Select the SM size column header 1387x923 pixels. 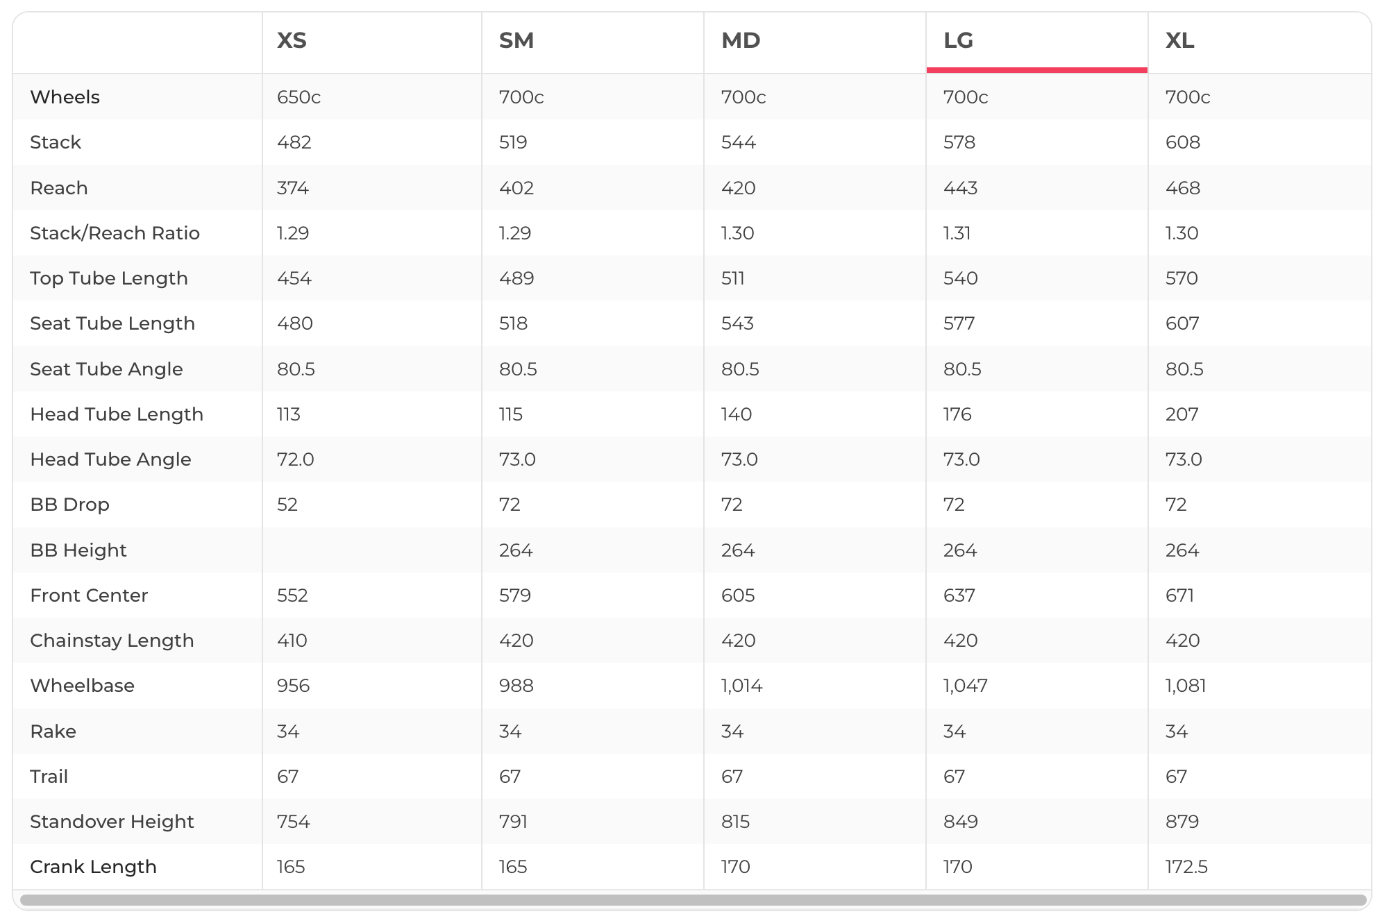pos(516,40)
